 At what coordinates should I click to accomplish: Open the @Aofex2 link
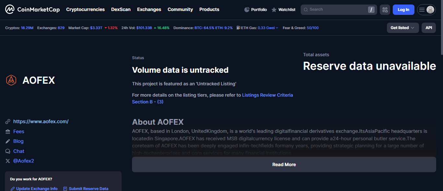[x=24, y=161]
